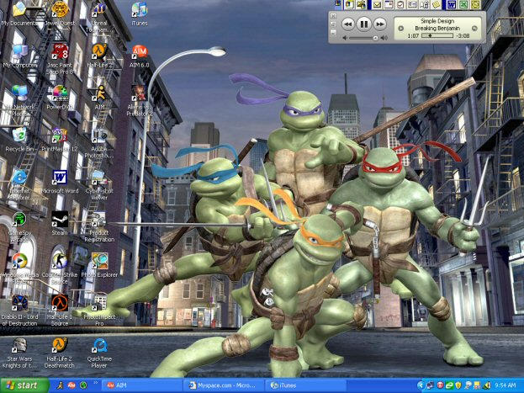The width and height of the screenshot is (524, 393).
Task: Set max volume with loud speaker icon in iTunes
Action: 384,38
